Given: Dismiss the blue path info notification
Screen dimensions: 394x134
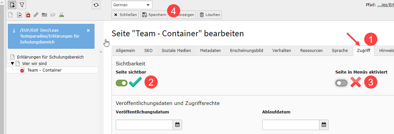Looking at the screenshot, I should point(88,30).
